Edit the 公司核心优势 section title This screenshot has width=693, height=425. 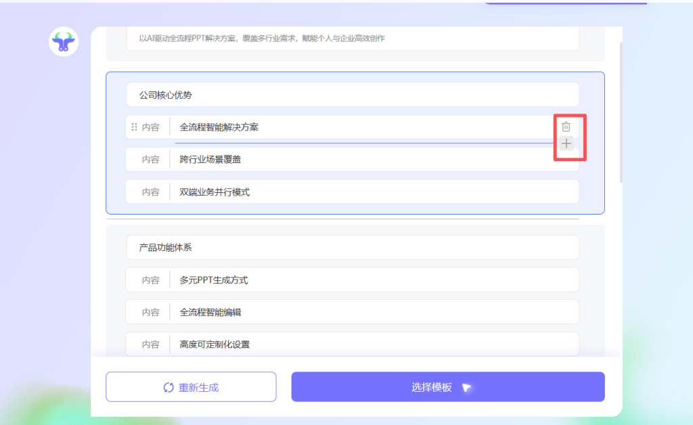pyautogui.click(x=352, y=95)
